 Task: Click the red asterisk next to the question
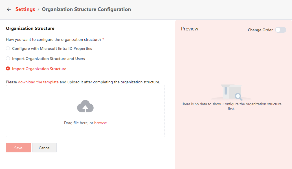pos(103,39)
